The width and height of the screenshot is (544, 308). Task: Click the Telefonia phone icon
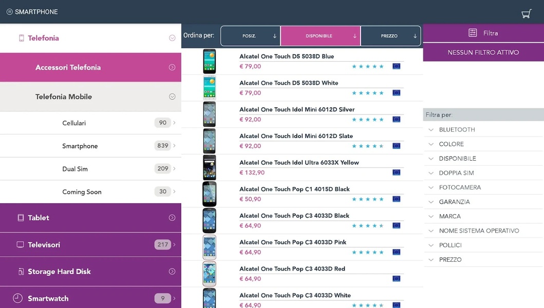[x=22, y=38]
